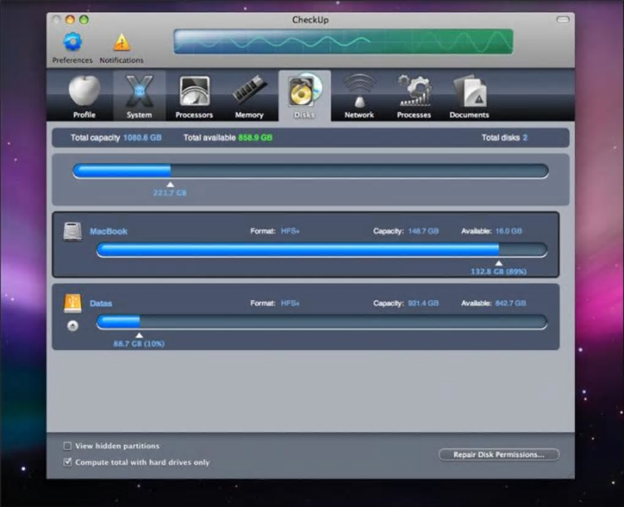Open the Preferences gear icon
Screen dimensions: 624x507
(x=72, y=42)
